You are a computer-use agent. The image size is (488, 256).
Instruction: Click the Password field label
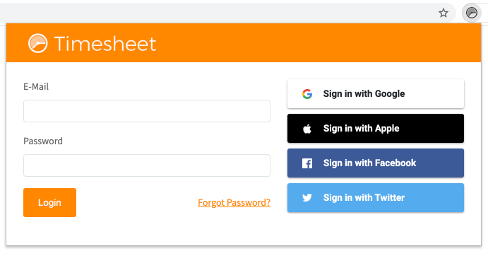pyautogui.click(x=43, y=141)
